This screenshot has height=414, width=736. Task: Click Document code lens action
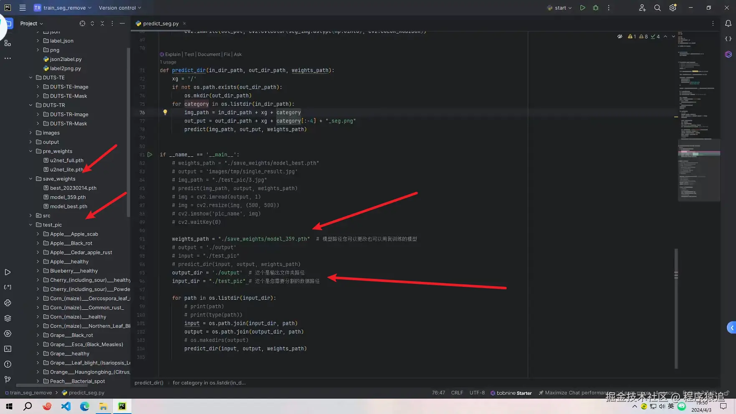209,54
